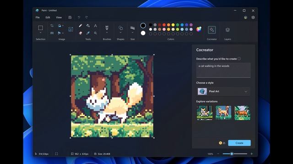Pick the indigo swatch in top palette row
Screen dimensions: 293x164
(186, 25)
